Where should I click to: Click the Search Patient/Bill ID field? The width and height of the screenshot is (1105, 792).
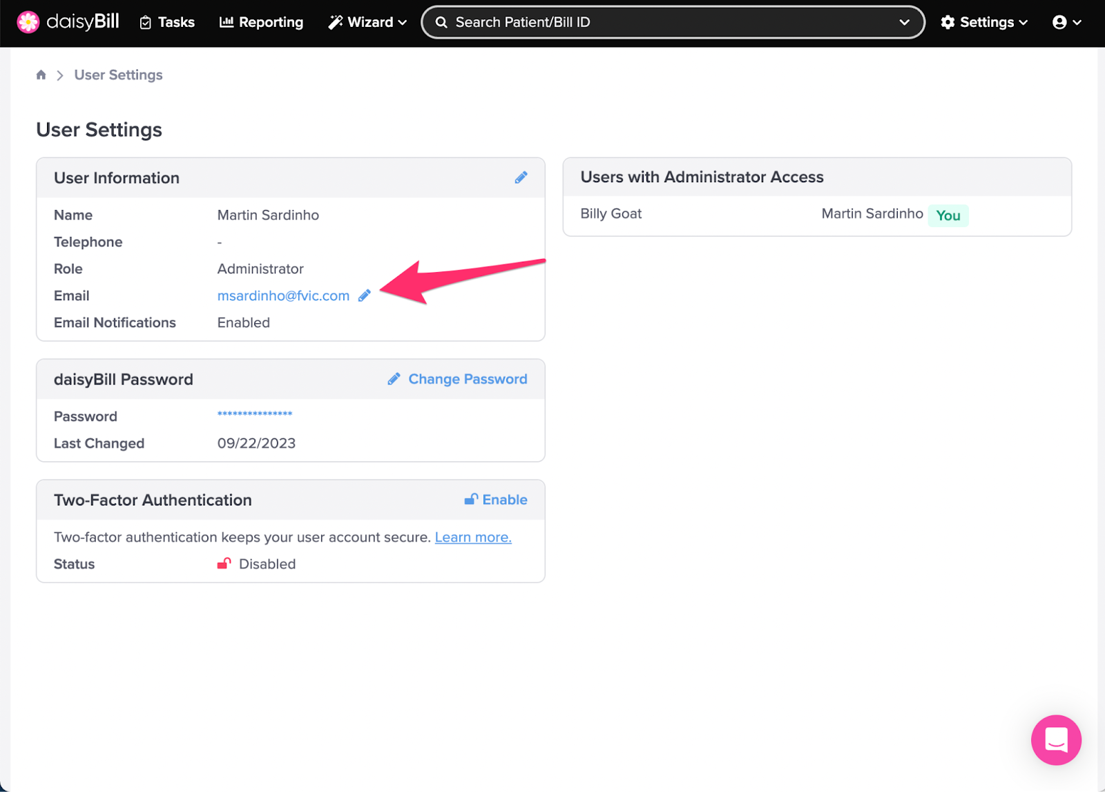(x=673, y=22)
